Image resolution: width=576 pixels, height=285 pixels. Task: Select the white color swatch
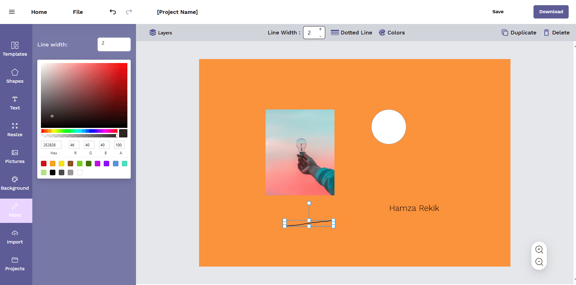pos(80,172)
